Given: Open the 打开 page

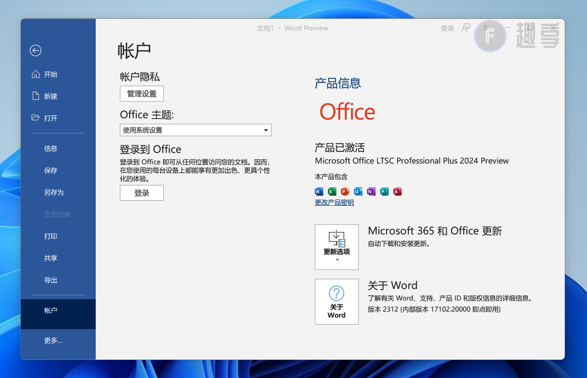Looking at the screenshot, I should (x=58, y=118).
